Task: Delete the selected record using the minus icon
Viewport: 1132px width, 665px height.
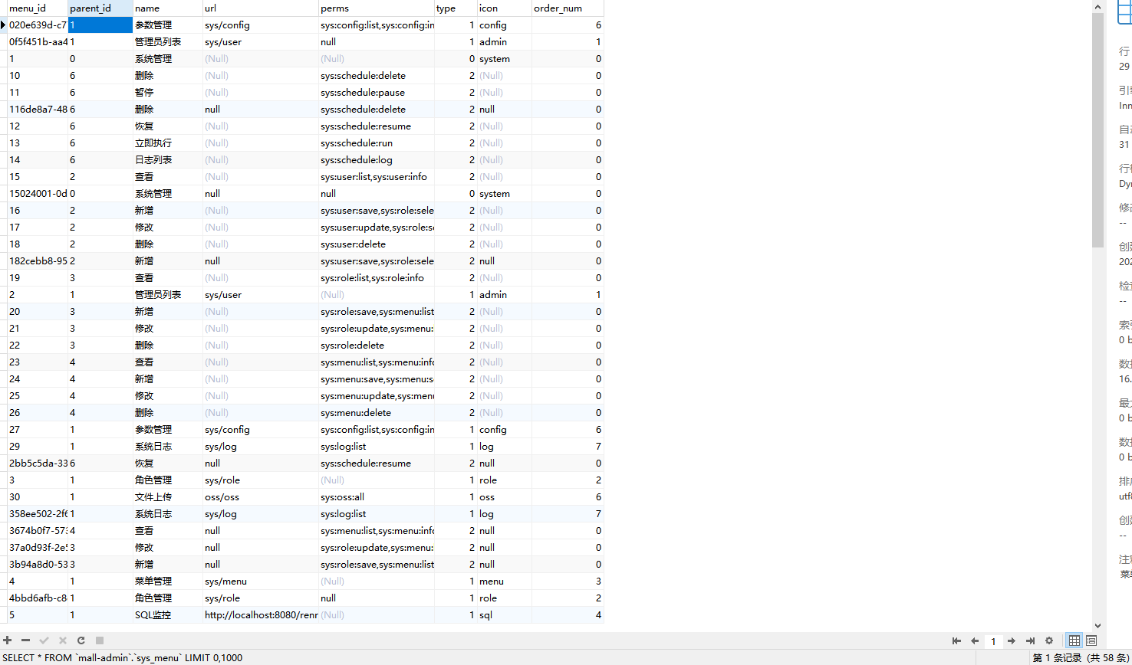Action: click(25, 640)
